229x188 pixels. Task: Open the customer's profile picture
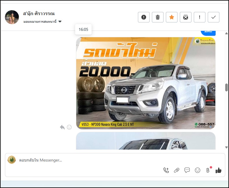12,17
